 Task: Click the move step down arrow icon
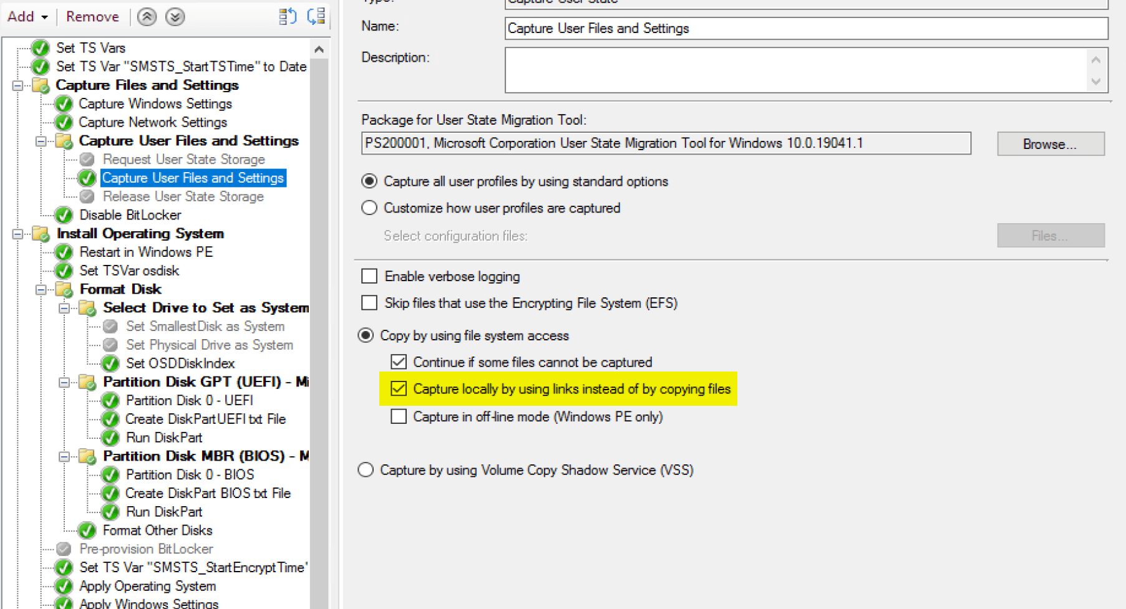(x=175, y=17)
